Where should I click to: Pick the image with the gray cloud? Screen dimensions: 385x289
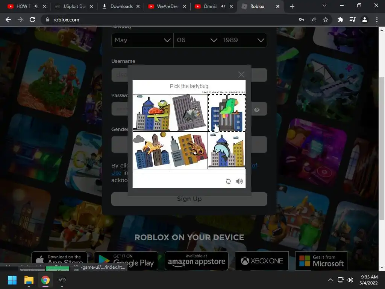pos(152,150)
